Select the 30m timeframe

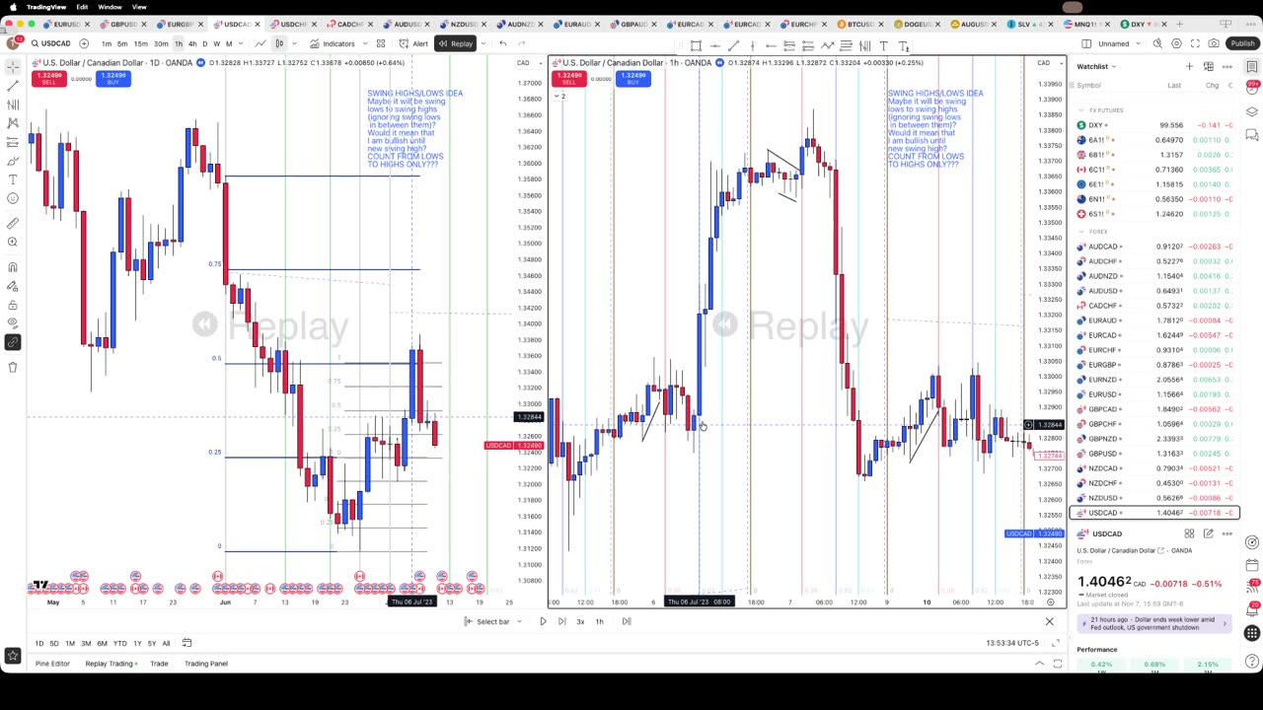(160, 43)
